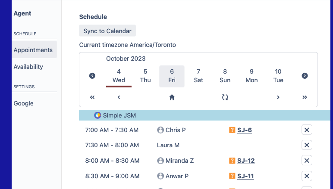Open the SJ-6 issue link
Screen dimensions: 333x189
(245, 130)
